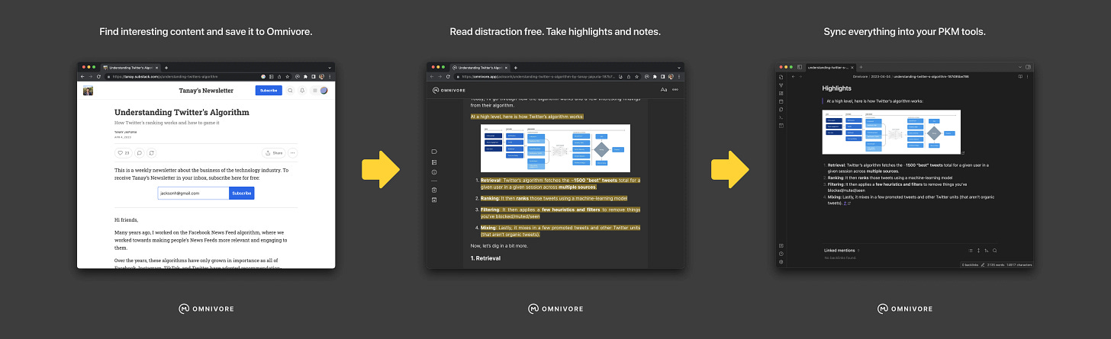Screen dimensions: 1111x339
Task: Open more options for the Obsidian note
Action: pos(1029,76)
